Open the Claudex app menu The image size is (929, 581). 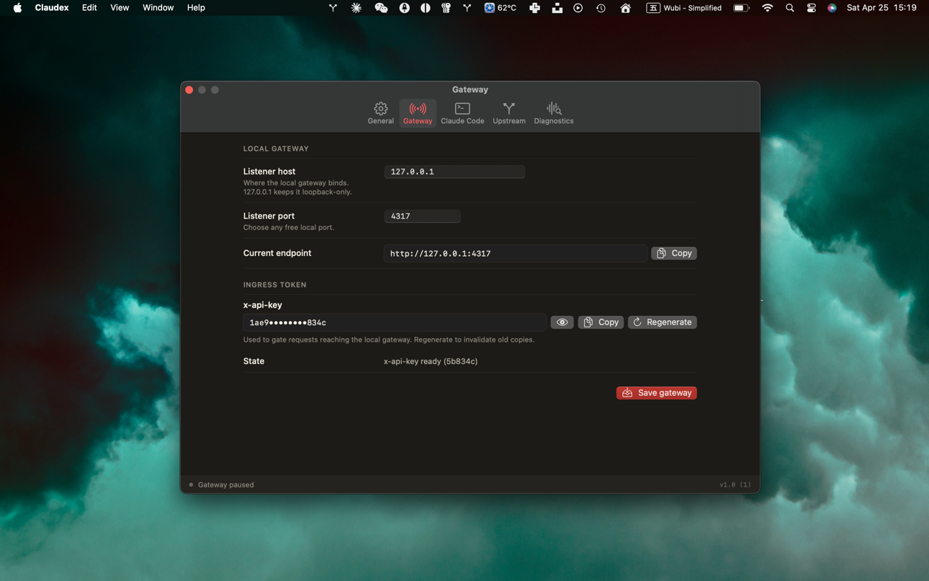pyautogui.click(x=52, y=8)
